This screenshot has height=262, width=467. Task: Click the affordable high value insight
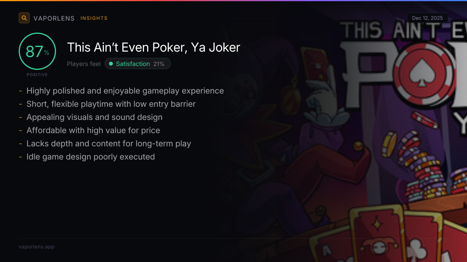93,130
